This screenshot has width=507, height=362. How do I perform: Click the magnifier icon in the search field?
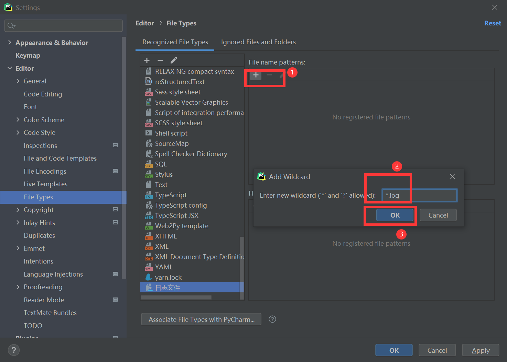(x=10, y=25)
